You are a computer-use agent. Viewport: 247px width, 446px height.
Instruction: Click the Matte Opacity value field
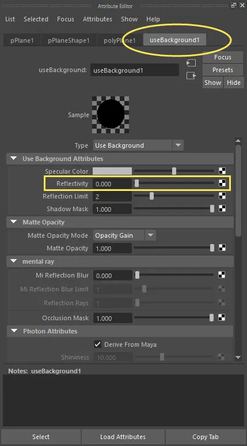[x=112, y=248]
